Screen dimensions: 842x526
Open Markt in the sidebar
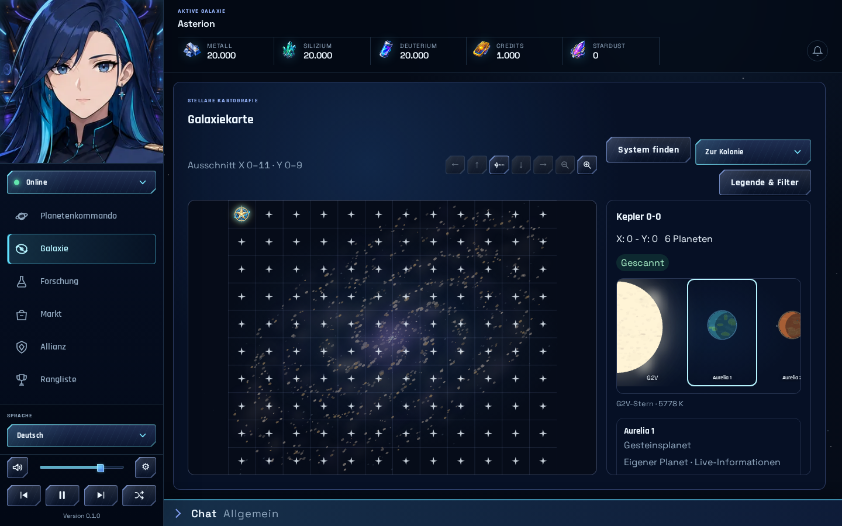[81, 314]
